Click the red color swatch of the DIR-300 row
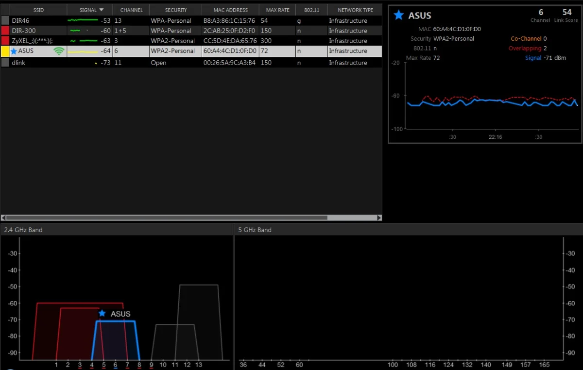 click(x=5, y=31)
